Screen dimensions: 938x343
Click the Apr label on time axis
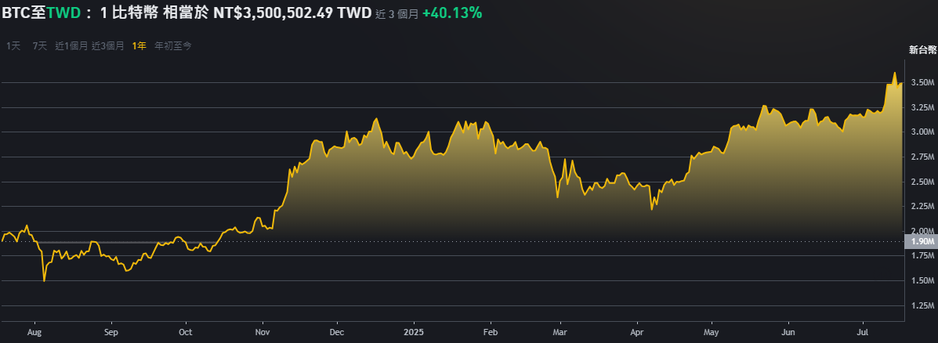click(x=636, y=332)
